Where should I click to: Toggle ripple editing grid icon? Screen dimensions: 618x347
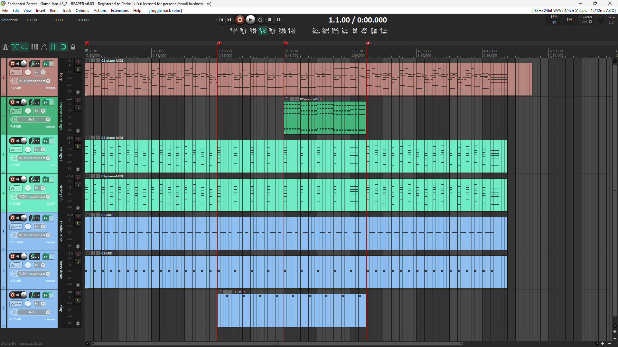(34, 47)
